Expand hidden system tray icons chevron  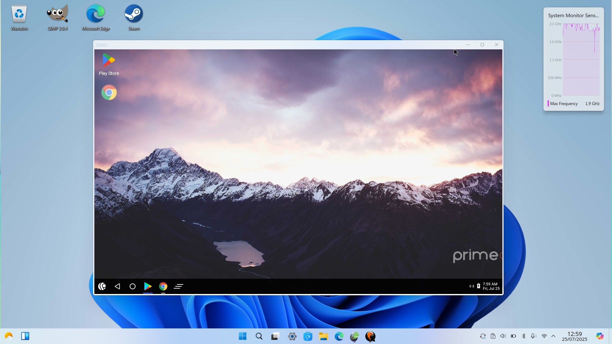coord(553,336)
